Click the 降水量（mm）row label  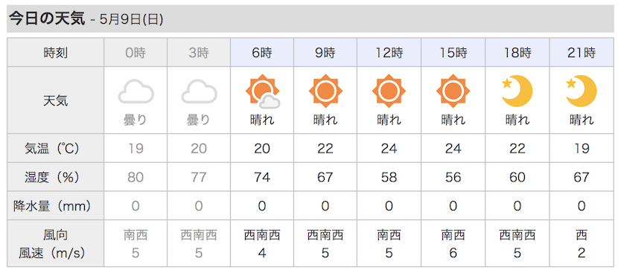pos(56,205)
